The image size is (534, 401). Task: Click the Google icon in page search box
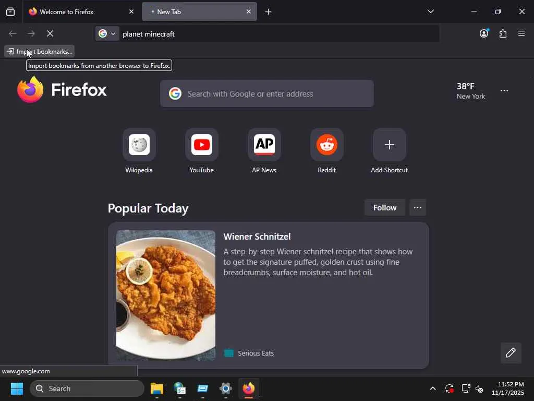click(x=175, y=93)
